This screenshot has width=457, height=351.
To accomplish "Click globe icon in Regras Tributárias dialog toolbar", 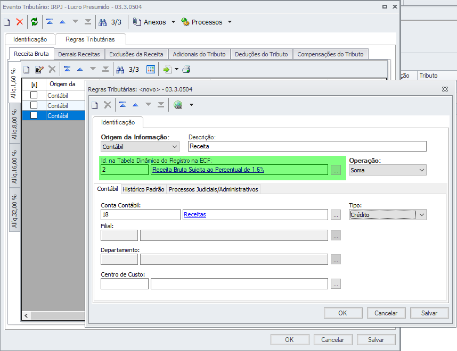I will [x=178, y=105].
